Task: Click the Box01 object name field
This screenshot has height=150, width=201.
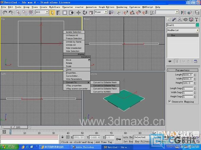Action: pyautogui.click(x=181, y=25)
